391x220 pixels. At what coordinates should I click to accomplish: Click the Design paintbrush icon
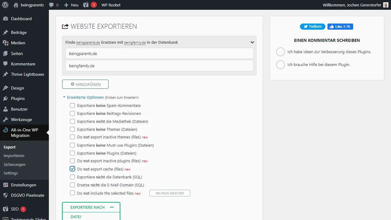point(5,88)
